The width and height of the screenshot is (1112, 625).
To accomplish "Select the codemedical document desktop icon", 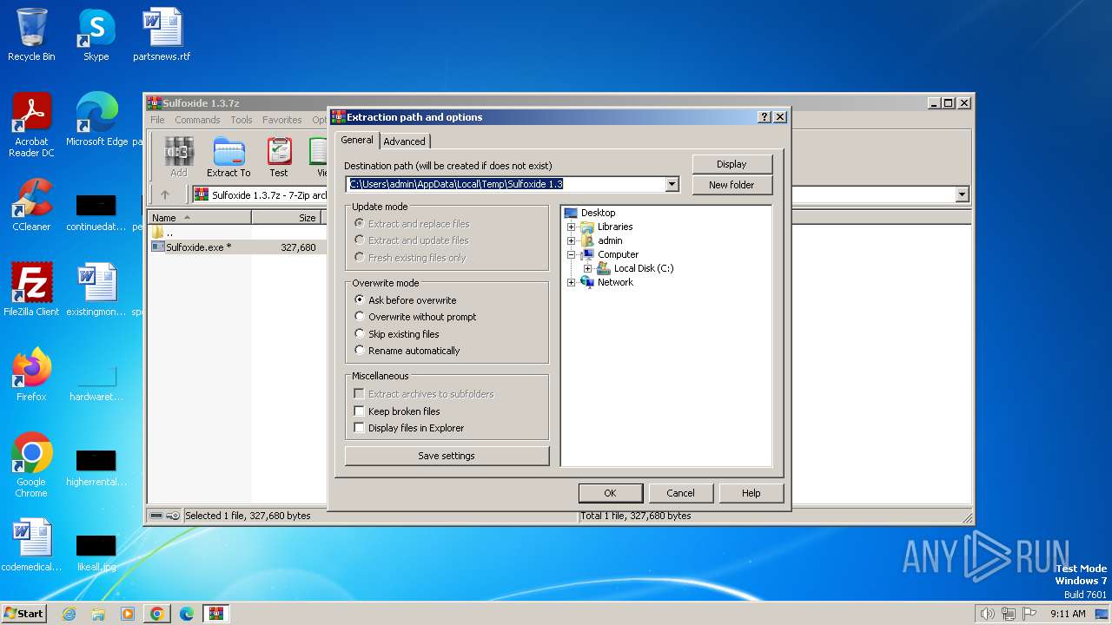I will (x=31, y=545).
